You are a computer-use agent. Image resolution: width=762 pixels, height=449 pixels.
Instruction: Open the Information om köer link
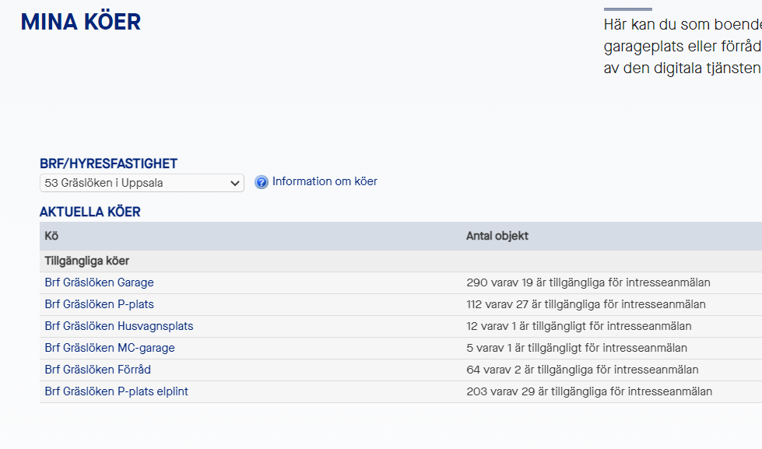tap(325, 181)
